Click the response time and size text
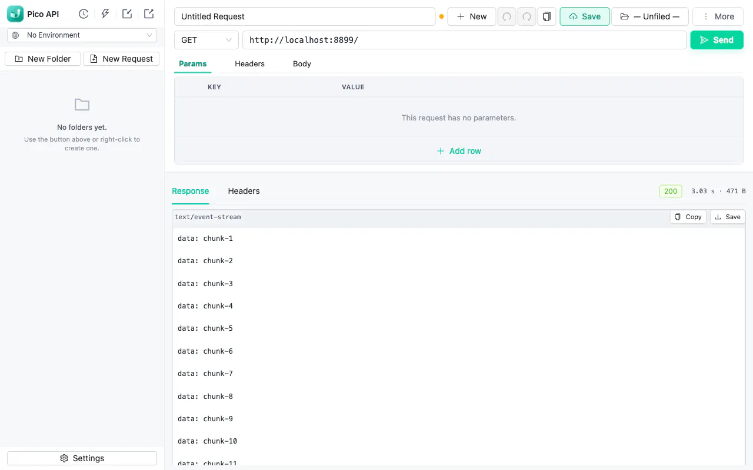The image size is (753, 470). [x=718, y=191]
